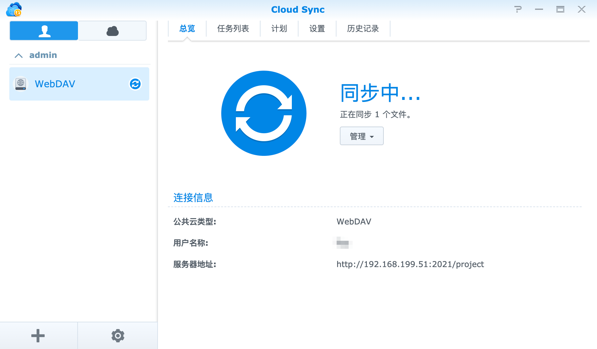Click the WebDAV globe icon
Screen dimensions: 597x349
tap(21, 84)
